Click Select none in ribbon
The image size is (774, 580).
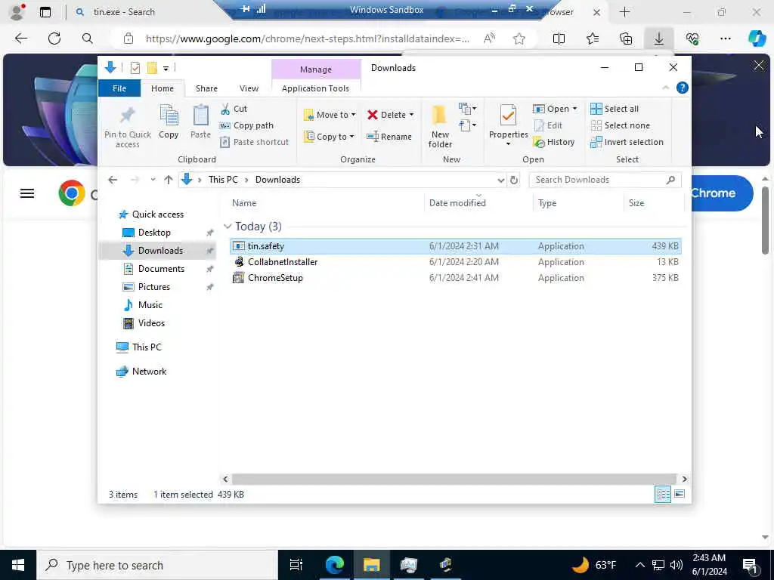621,126
